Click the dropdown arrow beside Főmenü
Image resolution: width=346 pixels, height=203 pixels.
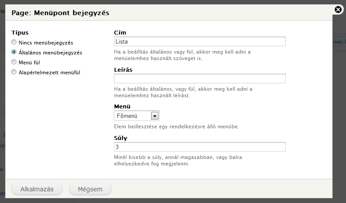[x=155, y=116]
